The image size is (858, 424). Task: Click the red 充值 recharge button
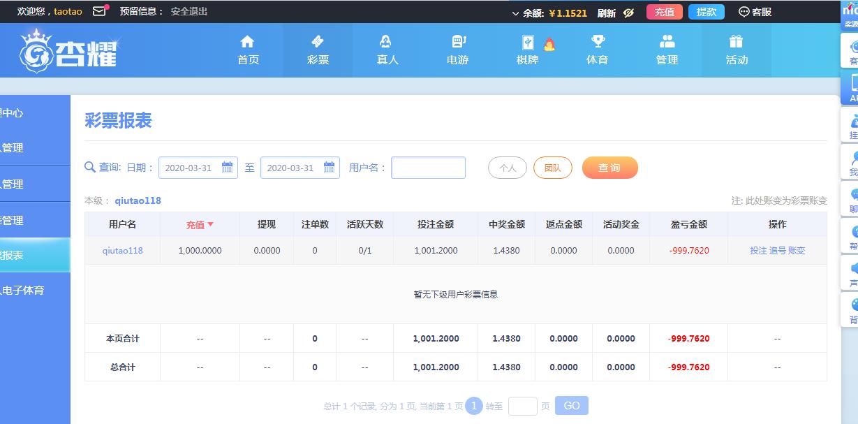pos(664,12)
